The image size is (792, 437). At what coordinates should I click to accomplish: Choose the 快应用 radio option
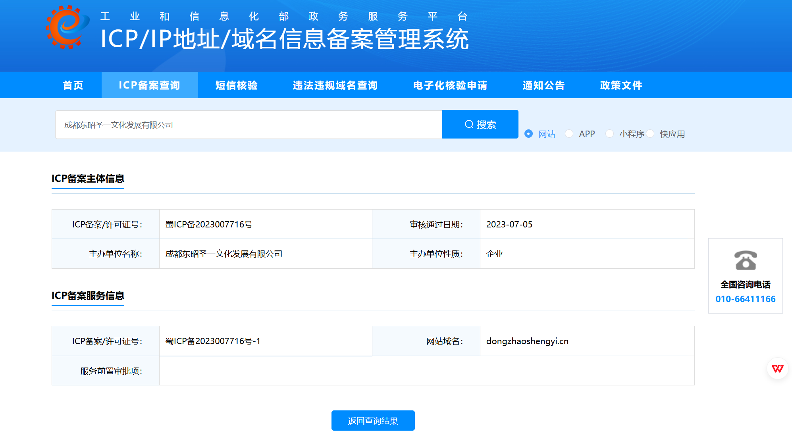click(650, 134)
